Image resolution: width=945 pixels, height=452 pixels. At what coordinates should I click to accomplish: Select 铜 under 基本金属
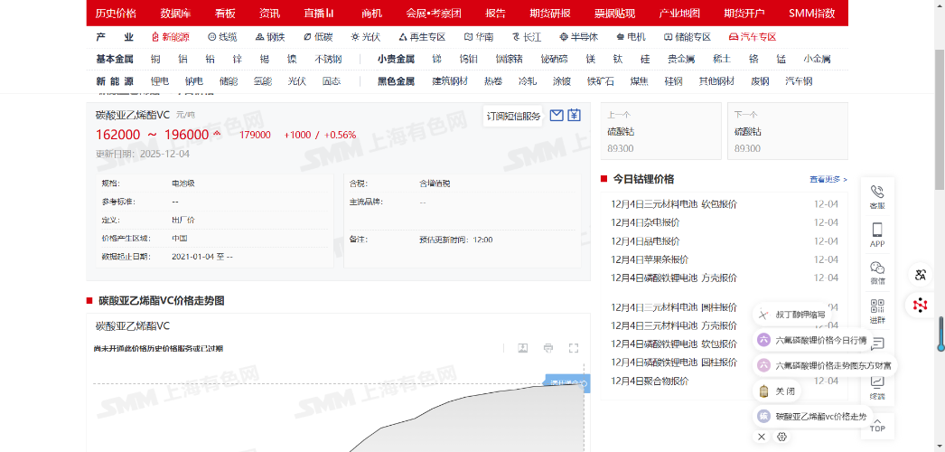[x=155, y=59]
